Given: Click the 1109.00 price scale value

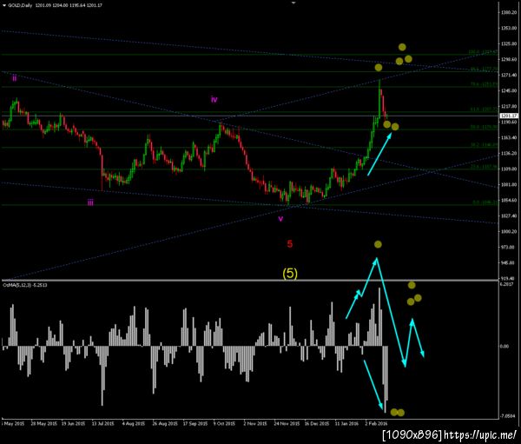Looking at the screenshot, I should point(508,169).
